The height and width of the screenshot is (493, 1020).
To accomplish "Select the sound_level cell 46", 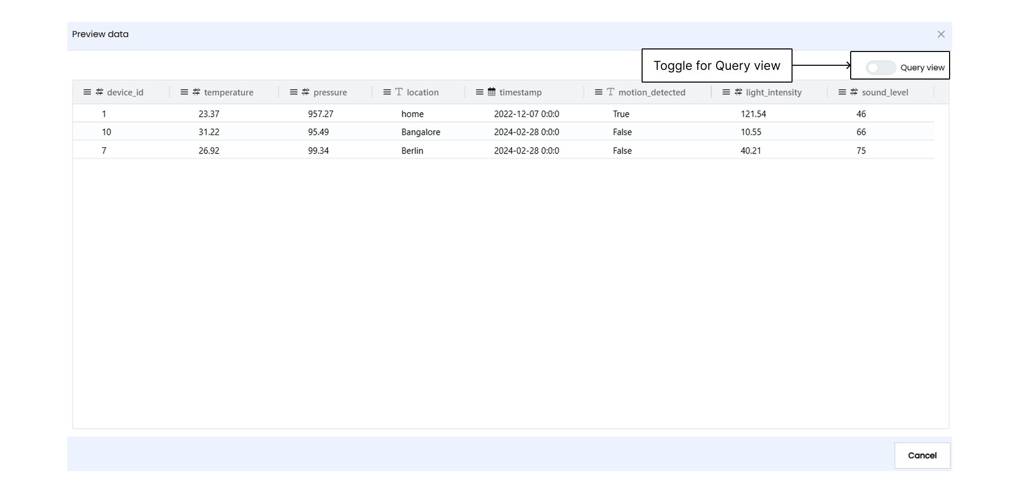I will [x=861, y=114].
